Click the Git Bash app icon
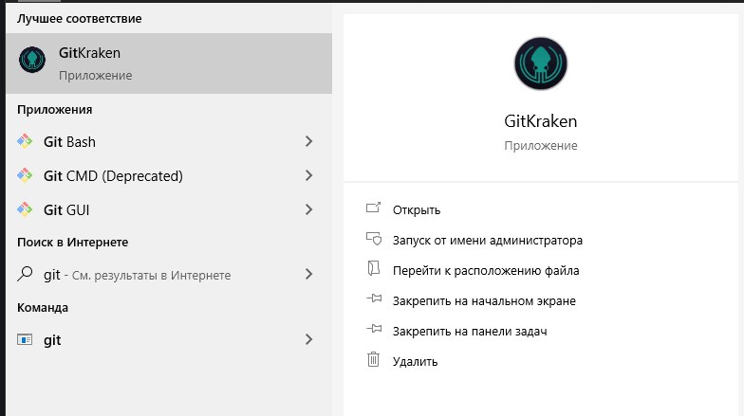 25,142
